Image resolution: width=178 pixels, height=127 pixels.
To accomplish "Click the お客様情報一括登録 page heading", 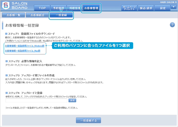I will [22, 25].
